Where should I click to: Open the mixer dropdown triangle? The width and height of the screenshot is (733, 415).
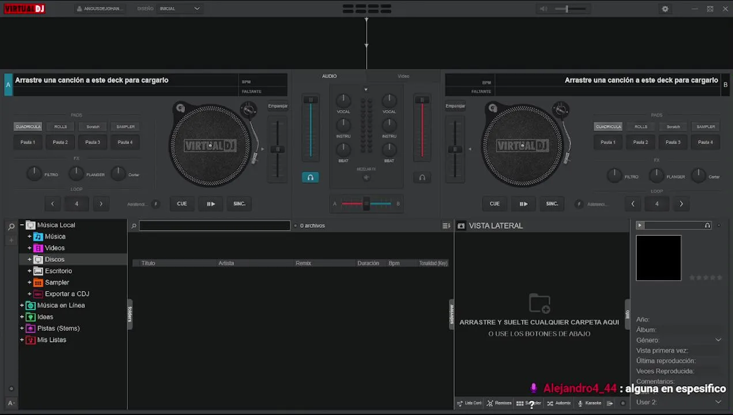(x=366, y=90)
